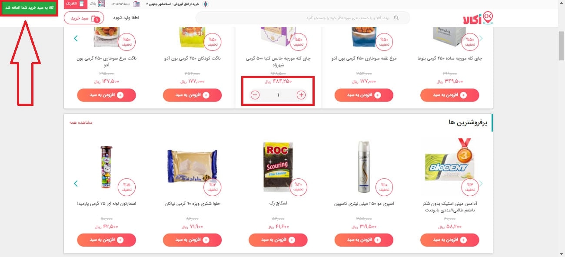
Task: Click the search magnifier icon
Action: click(x=396, y=18)
